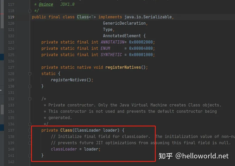The image size is (235, 166).
Task: Click the ANNOTATION constant name
Action: click(112, 42)
